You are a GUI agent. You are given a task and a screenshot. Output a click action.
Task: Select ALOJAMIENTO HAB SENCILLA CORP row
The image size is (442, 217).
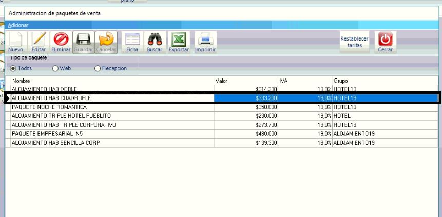[x=55, y=142]
